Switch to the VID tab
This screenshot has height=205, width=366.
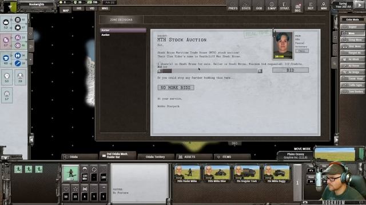pyautogui.click(x=91, y=9)
